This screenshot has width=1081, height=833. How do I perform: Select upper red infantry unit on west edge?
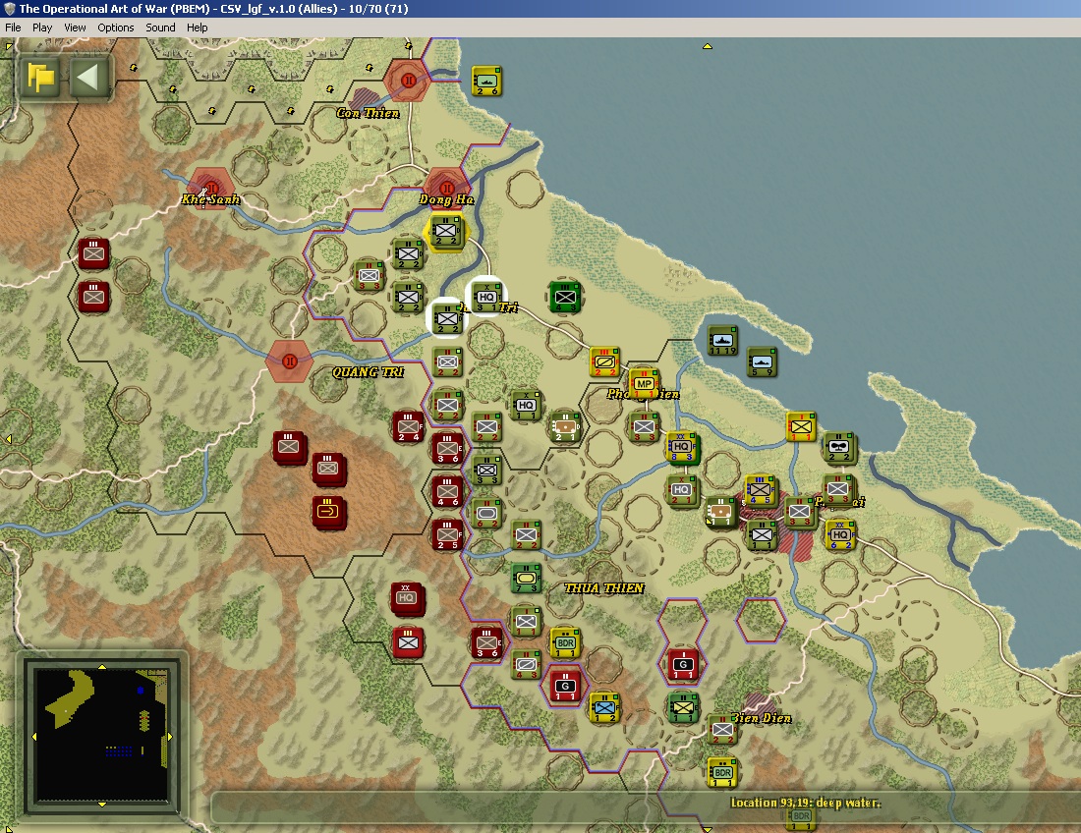pos(93,253)
